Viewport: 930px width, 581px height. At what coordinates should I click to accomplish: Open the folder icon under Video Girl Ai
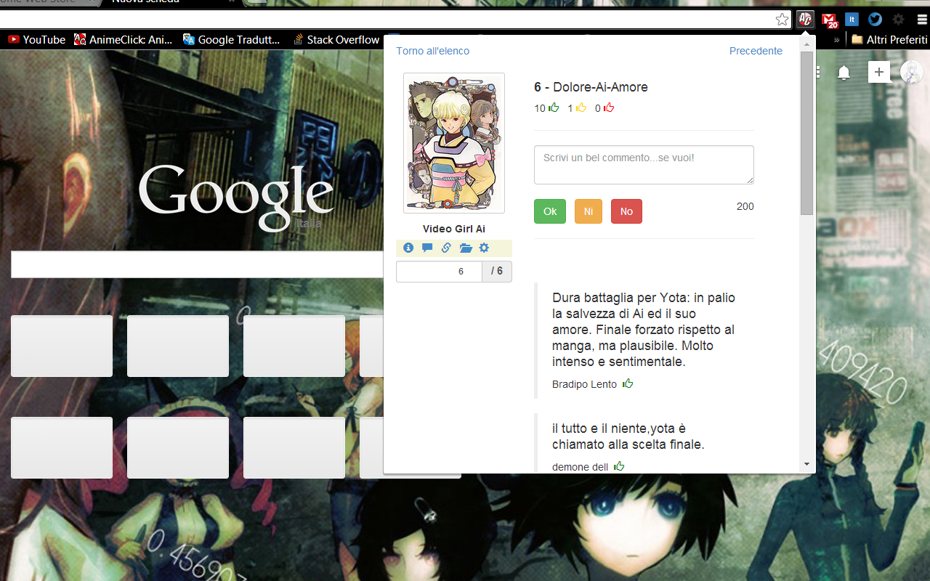(x=464, y=248)
